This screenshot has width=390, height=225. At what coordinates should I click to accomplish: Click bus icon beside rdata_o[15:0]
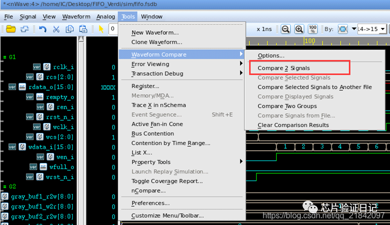[x=22, y=87]
